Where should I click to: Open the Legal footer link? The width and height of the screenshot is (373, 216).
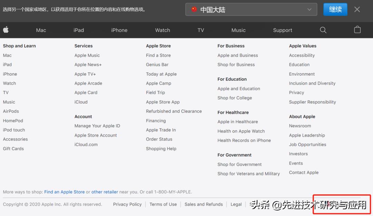[x=236, y=204]
